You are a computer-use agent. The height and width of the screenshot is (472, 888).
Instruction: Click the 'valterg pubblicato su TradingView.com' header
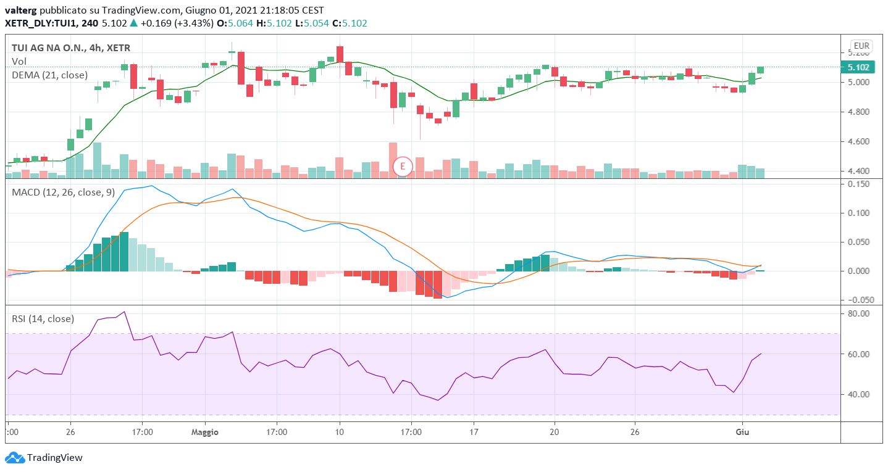tap(93, 10)
